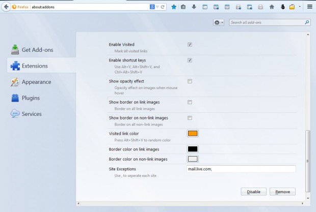Open the Downloads arrow icon
The height and width of the screenshot is (212, 316).
coord(194,7)
